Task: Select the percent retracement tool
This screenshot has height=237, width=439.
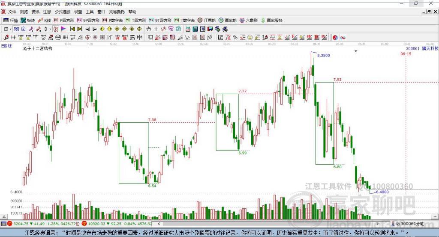Action: 235,38
